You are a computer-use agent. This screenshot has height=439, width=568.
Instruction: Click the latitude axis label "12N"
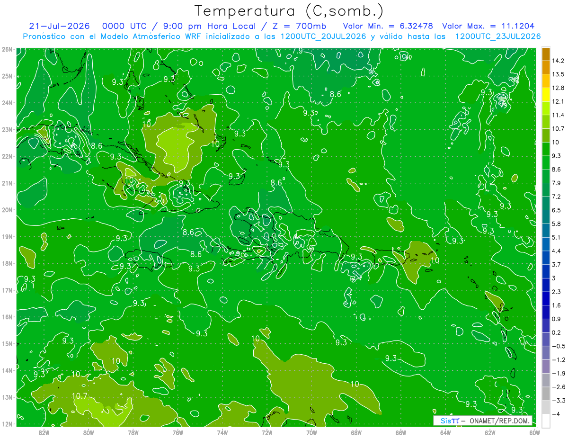click(x=7, y=424)
